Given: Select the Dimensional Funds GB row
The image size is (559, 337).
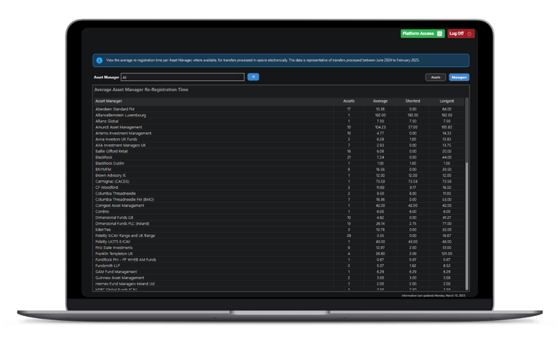Looking at the screenshot, I should pyautogui.click(x=279, y=217).
